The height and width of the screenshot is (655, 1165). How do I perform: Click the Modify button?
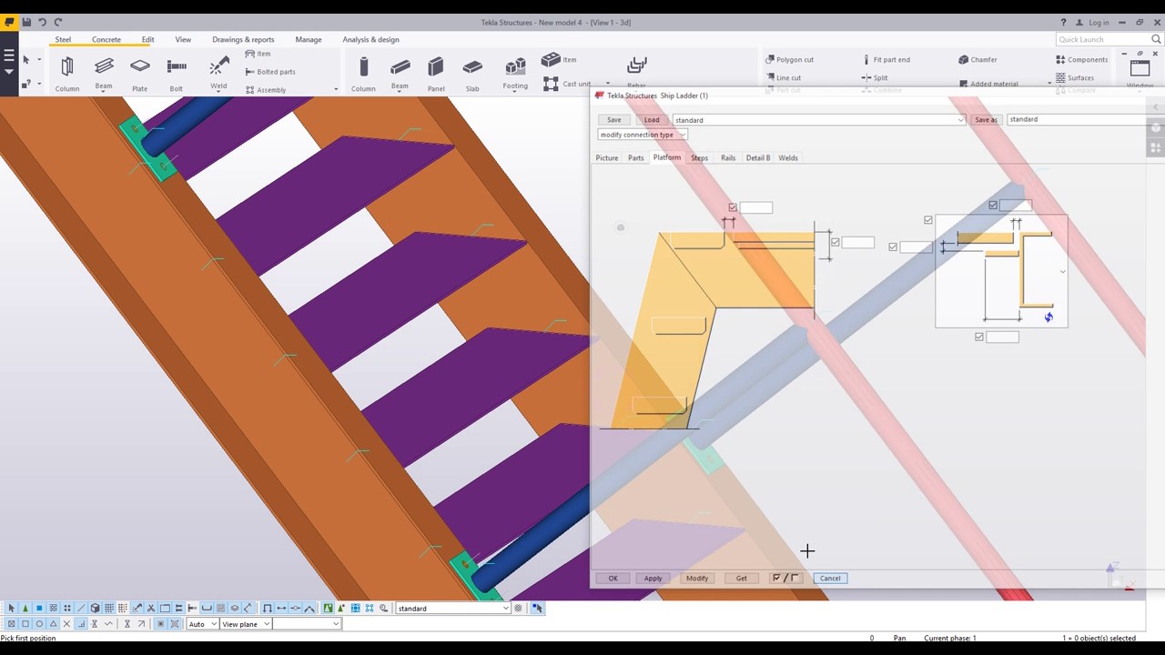pyautogui.click(x=697, y=578)
